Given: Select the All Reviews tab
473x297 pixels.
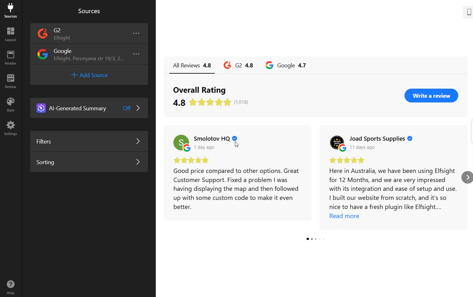Looking at the screenshot, I should point(192,65).
